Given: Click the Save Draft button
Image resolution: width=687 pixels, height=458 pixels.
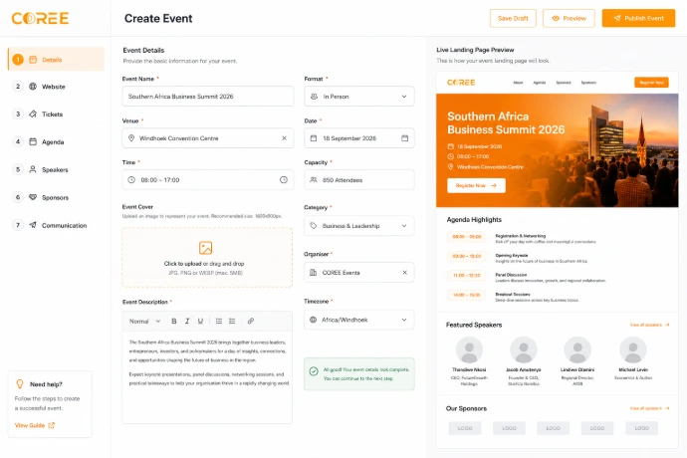Looking at the screenshot, I should click(x=513, y=18).
